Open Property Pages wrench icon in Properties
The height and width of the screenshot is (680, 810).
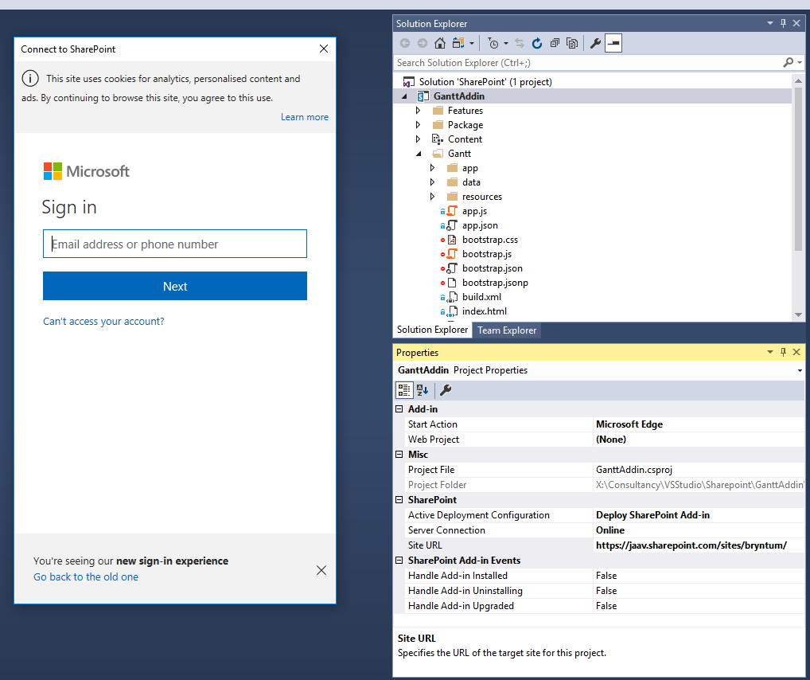(x=446, y=390)
